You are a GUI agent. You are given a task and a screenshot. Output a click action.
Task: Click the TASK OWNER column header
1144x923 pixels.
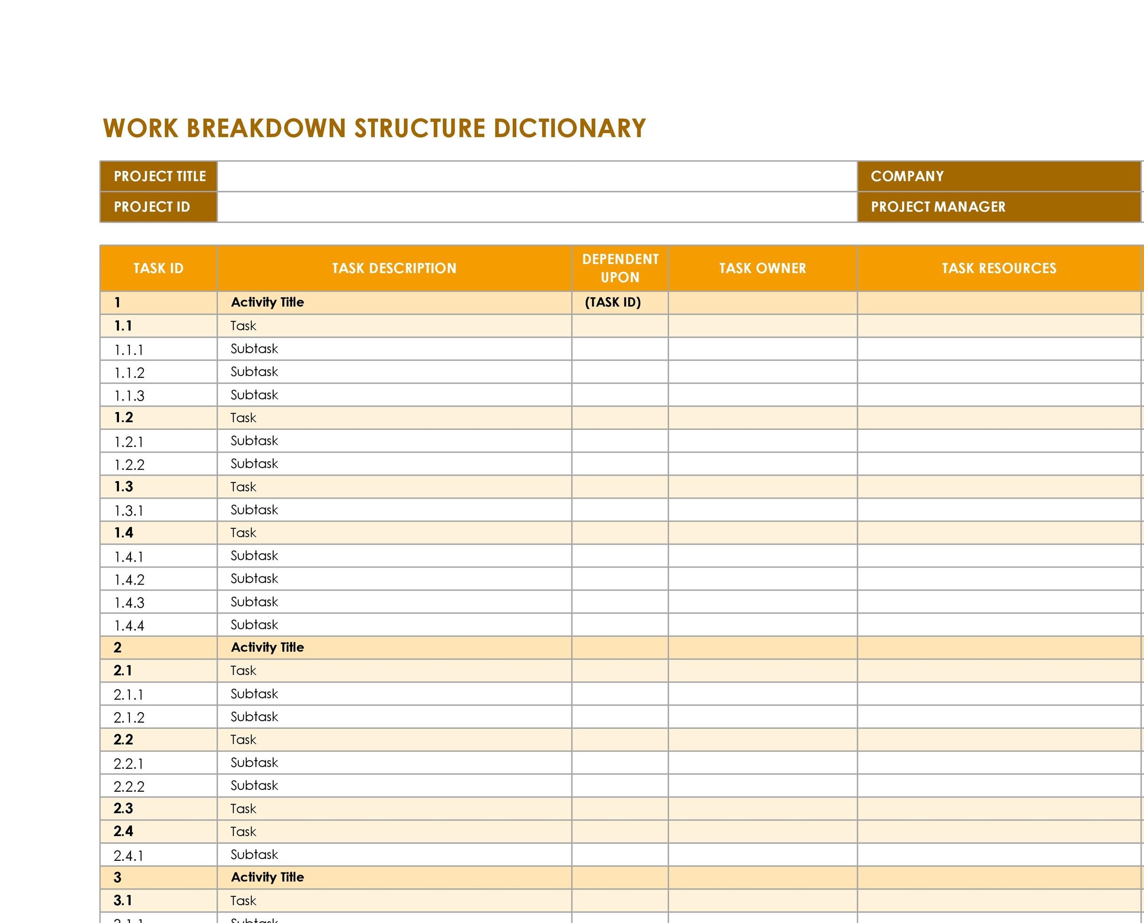pyautogui.click(x=763, y=268)
